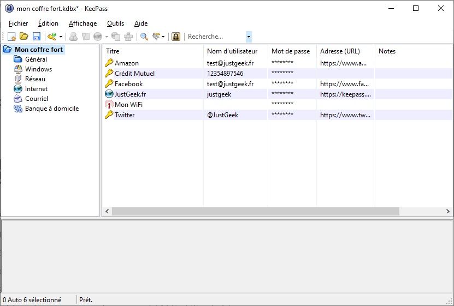Open the Fichier menu
The height and width of the screenshot is (306, 454).
click(18, 23)
